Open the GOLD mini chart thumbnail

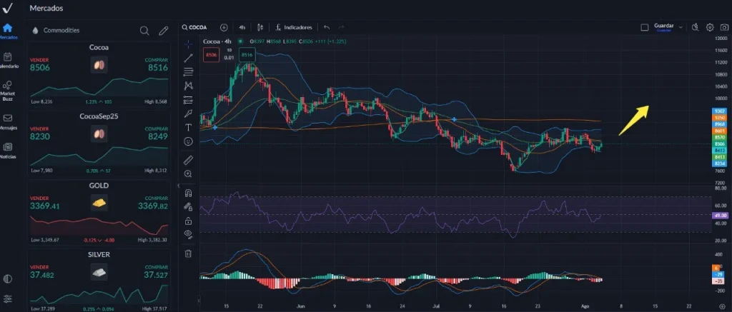tap(99, 224)
